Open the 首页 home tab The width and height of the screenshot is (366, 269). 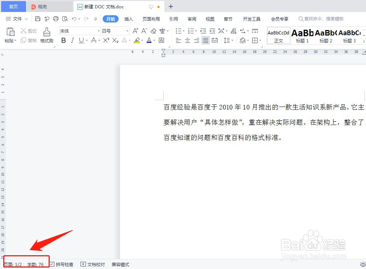13,7
